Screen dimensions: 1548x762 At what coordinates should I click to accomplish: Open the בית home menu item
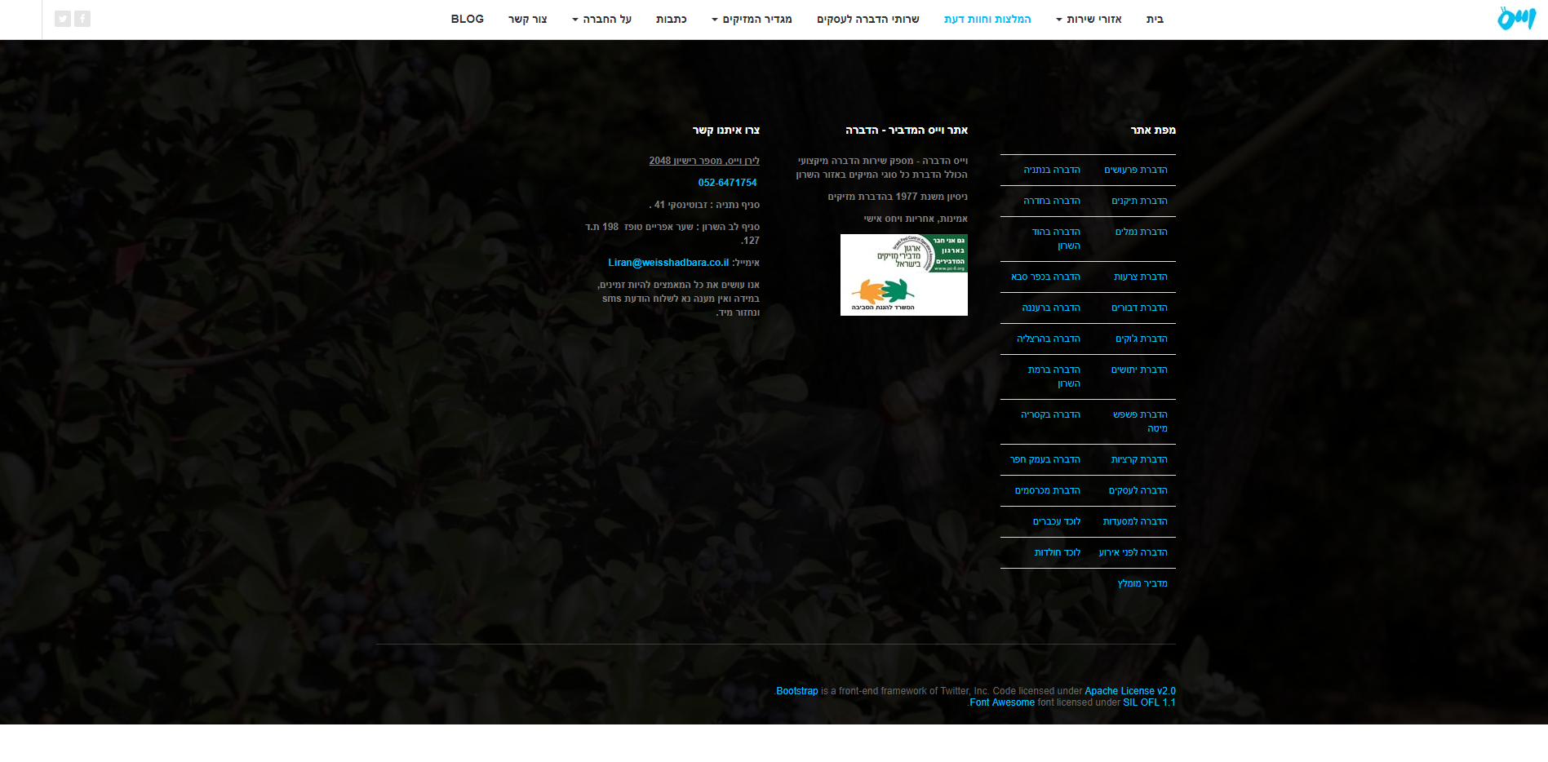pyautogui.click(x=1155, y=19)
